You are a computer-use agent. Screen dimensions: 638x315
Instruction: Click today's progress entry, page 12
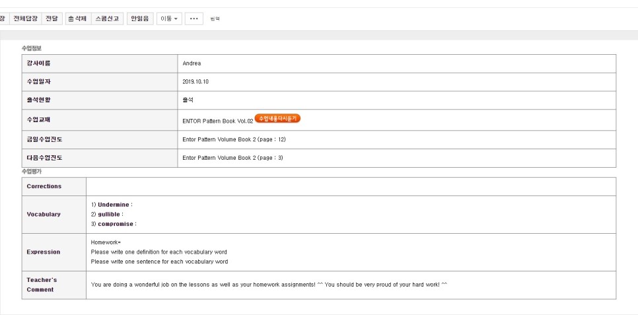(x=234, y=139)
